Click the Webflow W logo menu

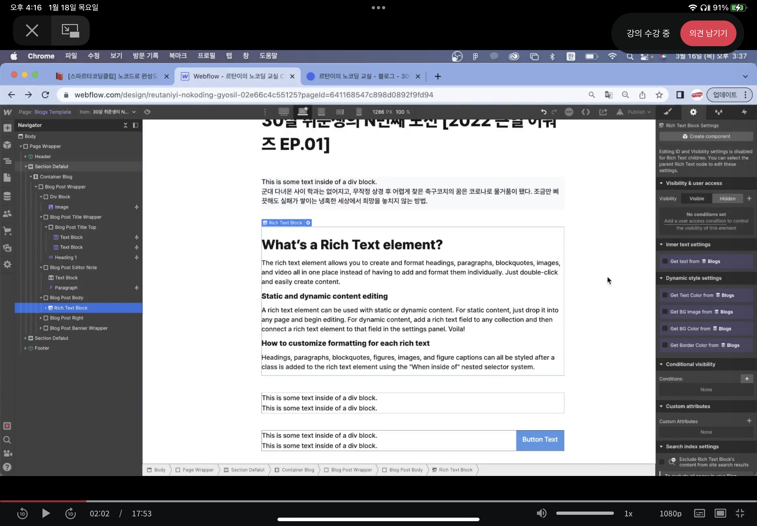tap(8, 112)
